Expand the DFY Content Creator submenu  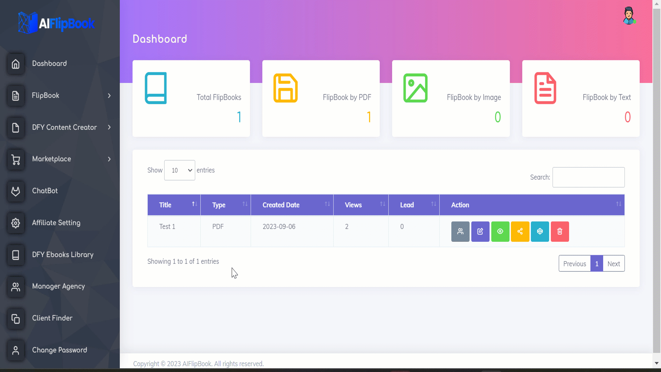click(x=109, y=127)
